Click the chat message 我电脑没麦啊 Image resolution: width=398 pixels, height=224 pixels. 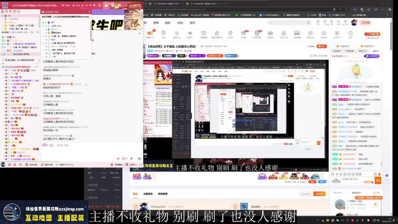[50, 70]
